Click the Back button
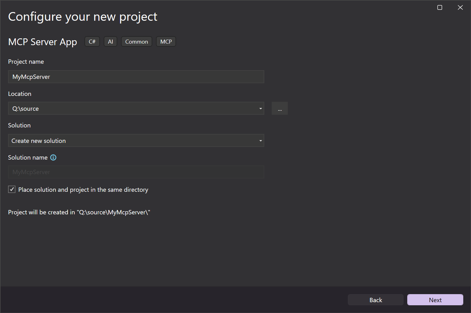Screen dimensions: 471x313 coord(375,300)
